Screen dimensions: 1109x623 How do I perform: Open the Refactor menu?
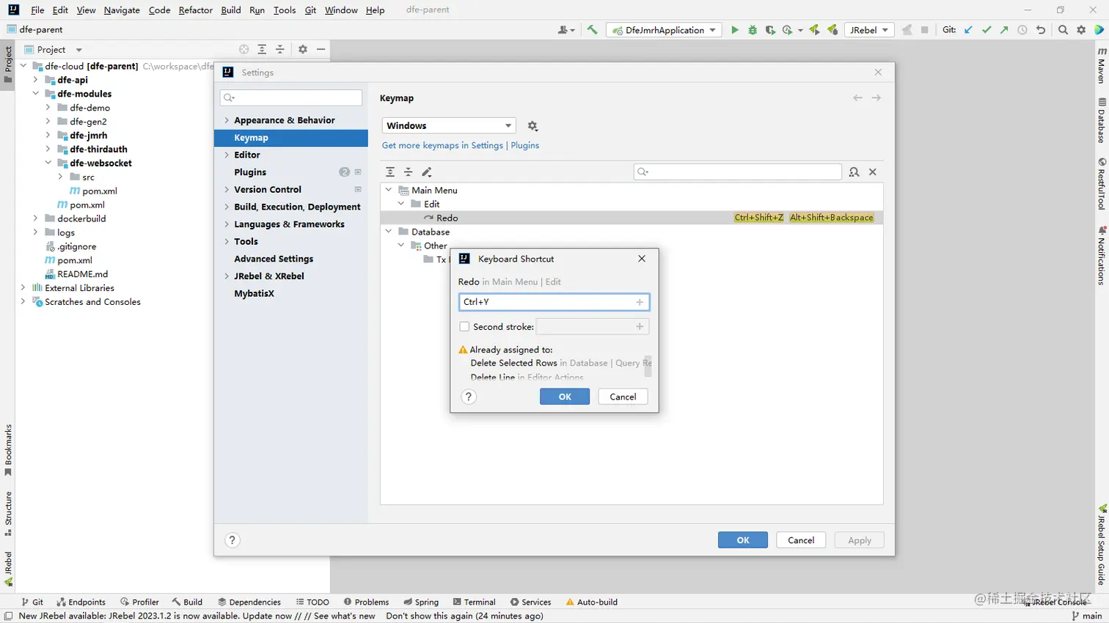click(195, 10)
